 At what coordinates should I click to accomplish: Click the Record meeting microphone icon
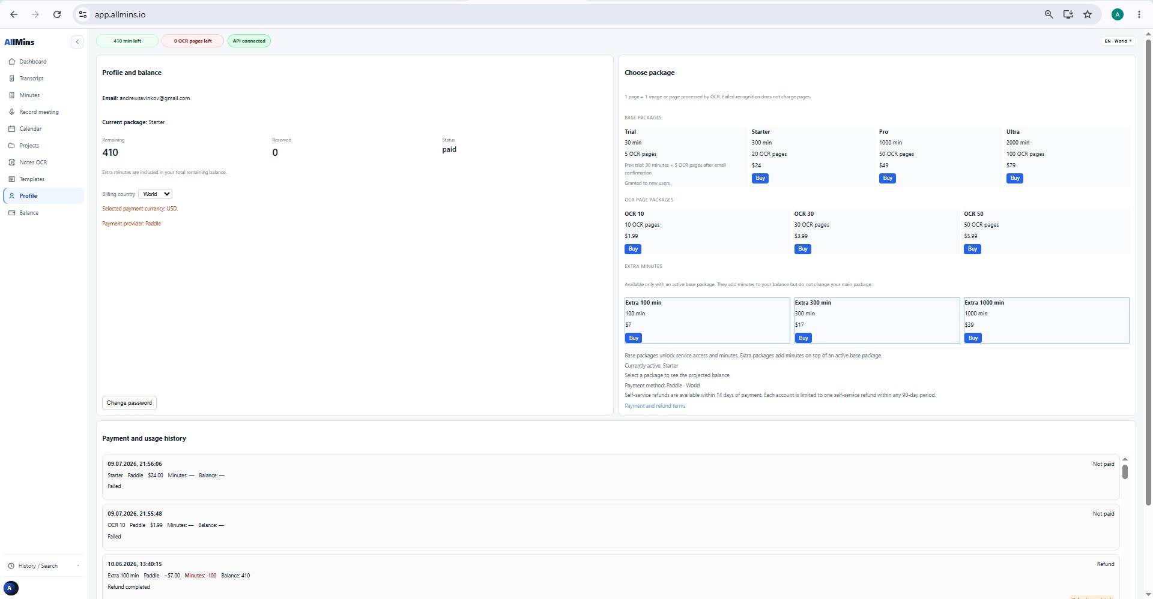coord(11,112)
